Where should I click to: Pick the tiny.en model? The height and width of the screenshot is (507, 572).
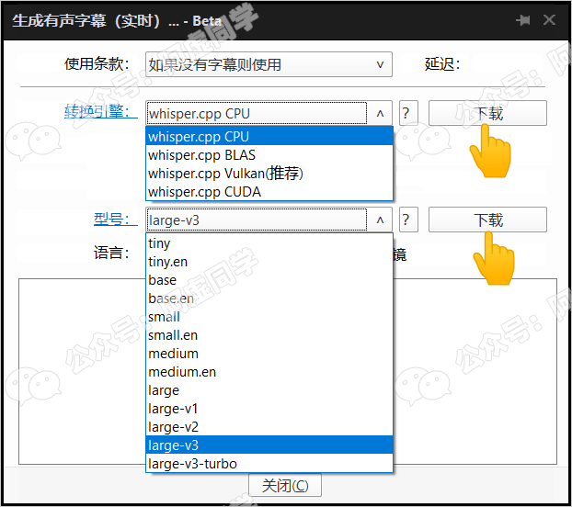point(269,262)
